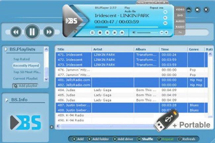
Task: Select track 482. JellyRadio.com
Action: click(132, 85)
